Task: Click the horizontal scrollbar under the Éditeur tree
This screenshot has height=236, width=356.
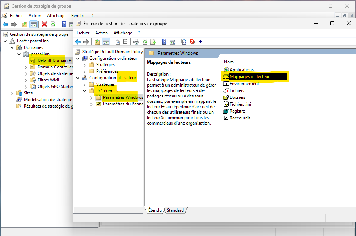Action: (96, 210)
